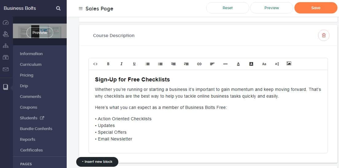Image resolution: width=339 pixels, height=168 pixels.
Task: Open the text alignment options
Action: pyautogui.click(x=212, y=64)
